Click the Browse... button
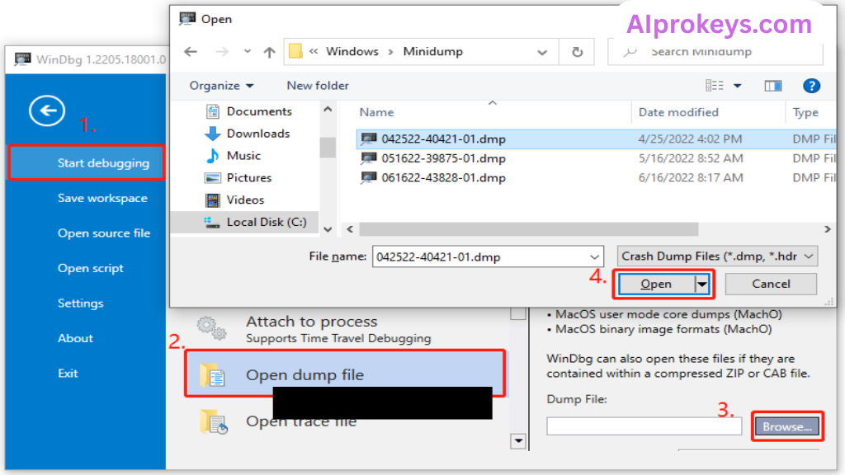 [x=786, y=426]
